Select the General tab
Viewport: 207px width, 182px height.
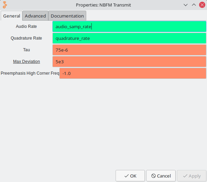pyautogui.click(x=11, y=16)
